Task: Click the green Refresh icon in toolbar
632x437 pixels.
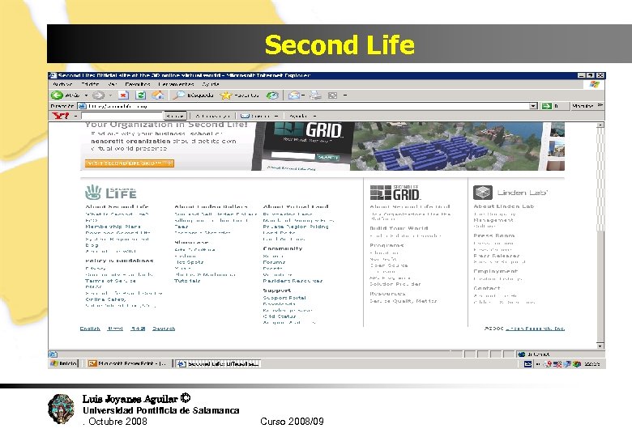Action: [141, 95]
